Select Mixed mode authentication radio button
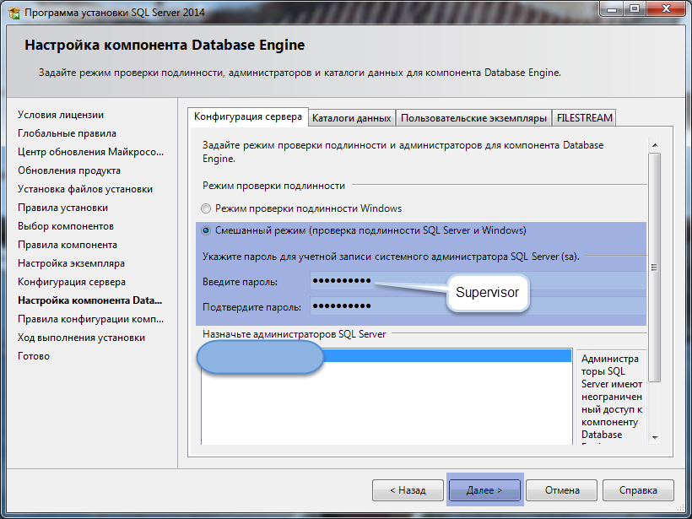The image size is (692, 519). tap(206, 230)
